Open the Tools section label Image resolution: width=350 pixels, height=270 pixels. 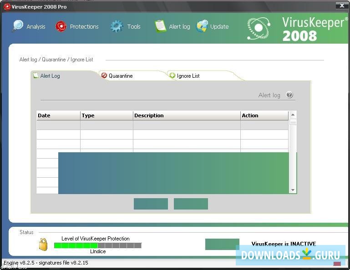click(x=134, y=26)
